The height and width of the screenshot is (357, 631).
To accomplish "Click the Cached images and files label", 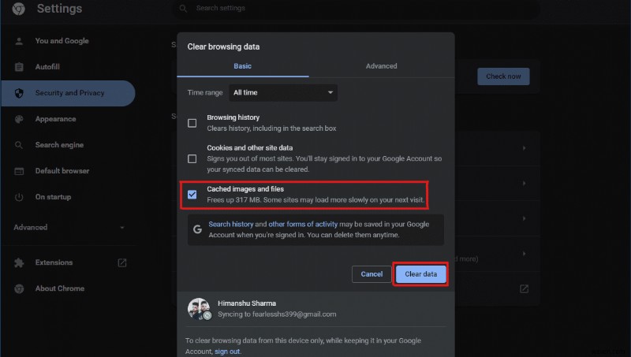I will [x=245, y=189].
